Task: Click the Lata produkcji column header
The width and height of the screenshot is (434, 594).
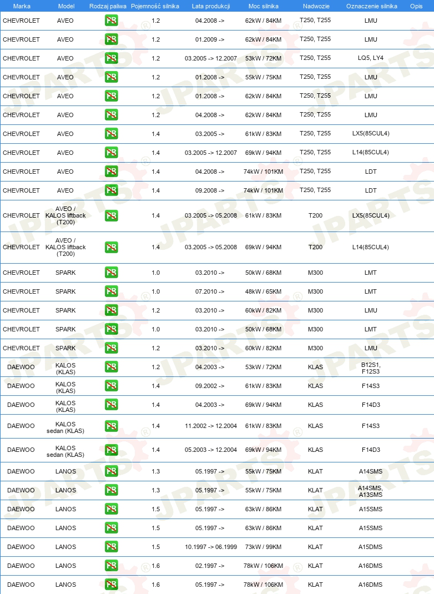Action: (211, 6)
